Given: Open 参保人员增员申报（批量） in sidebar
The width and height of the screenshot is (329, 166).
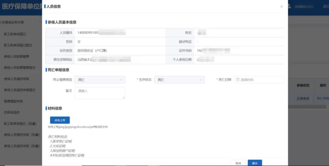Looking at the screenshot, I should 22,135.
